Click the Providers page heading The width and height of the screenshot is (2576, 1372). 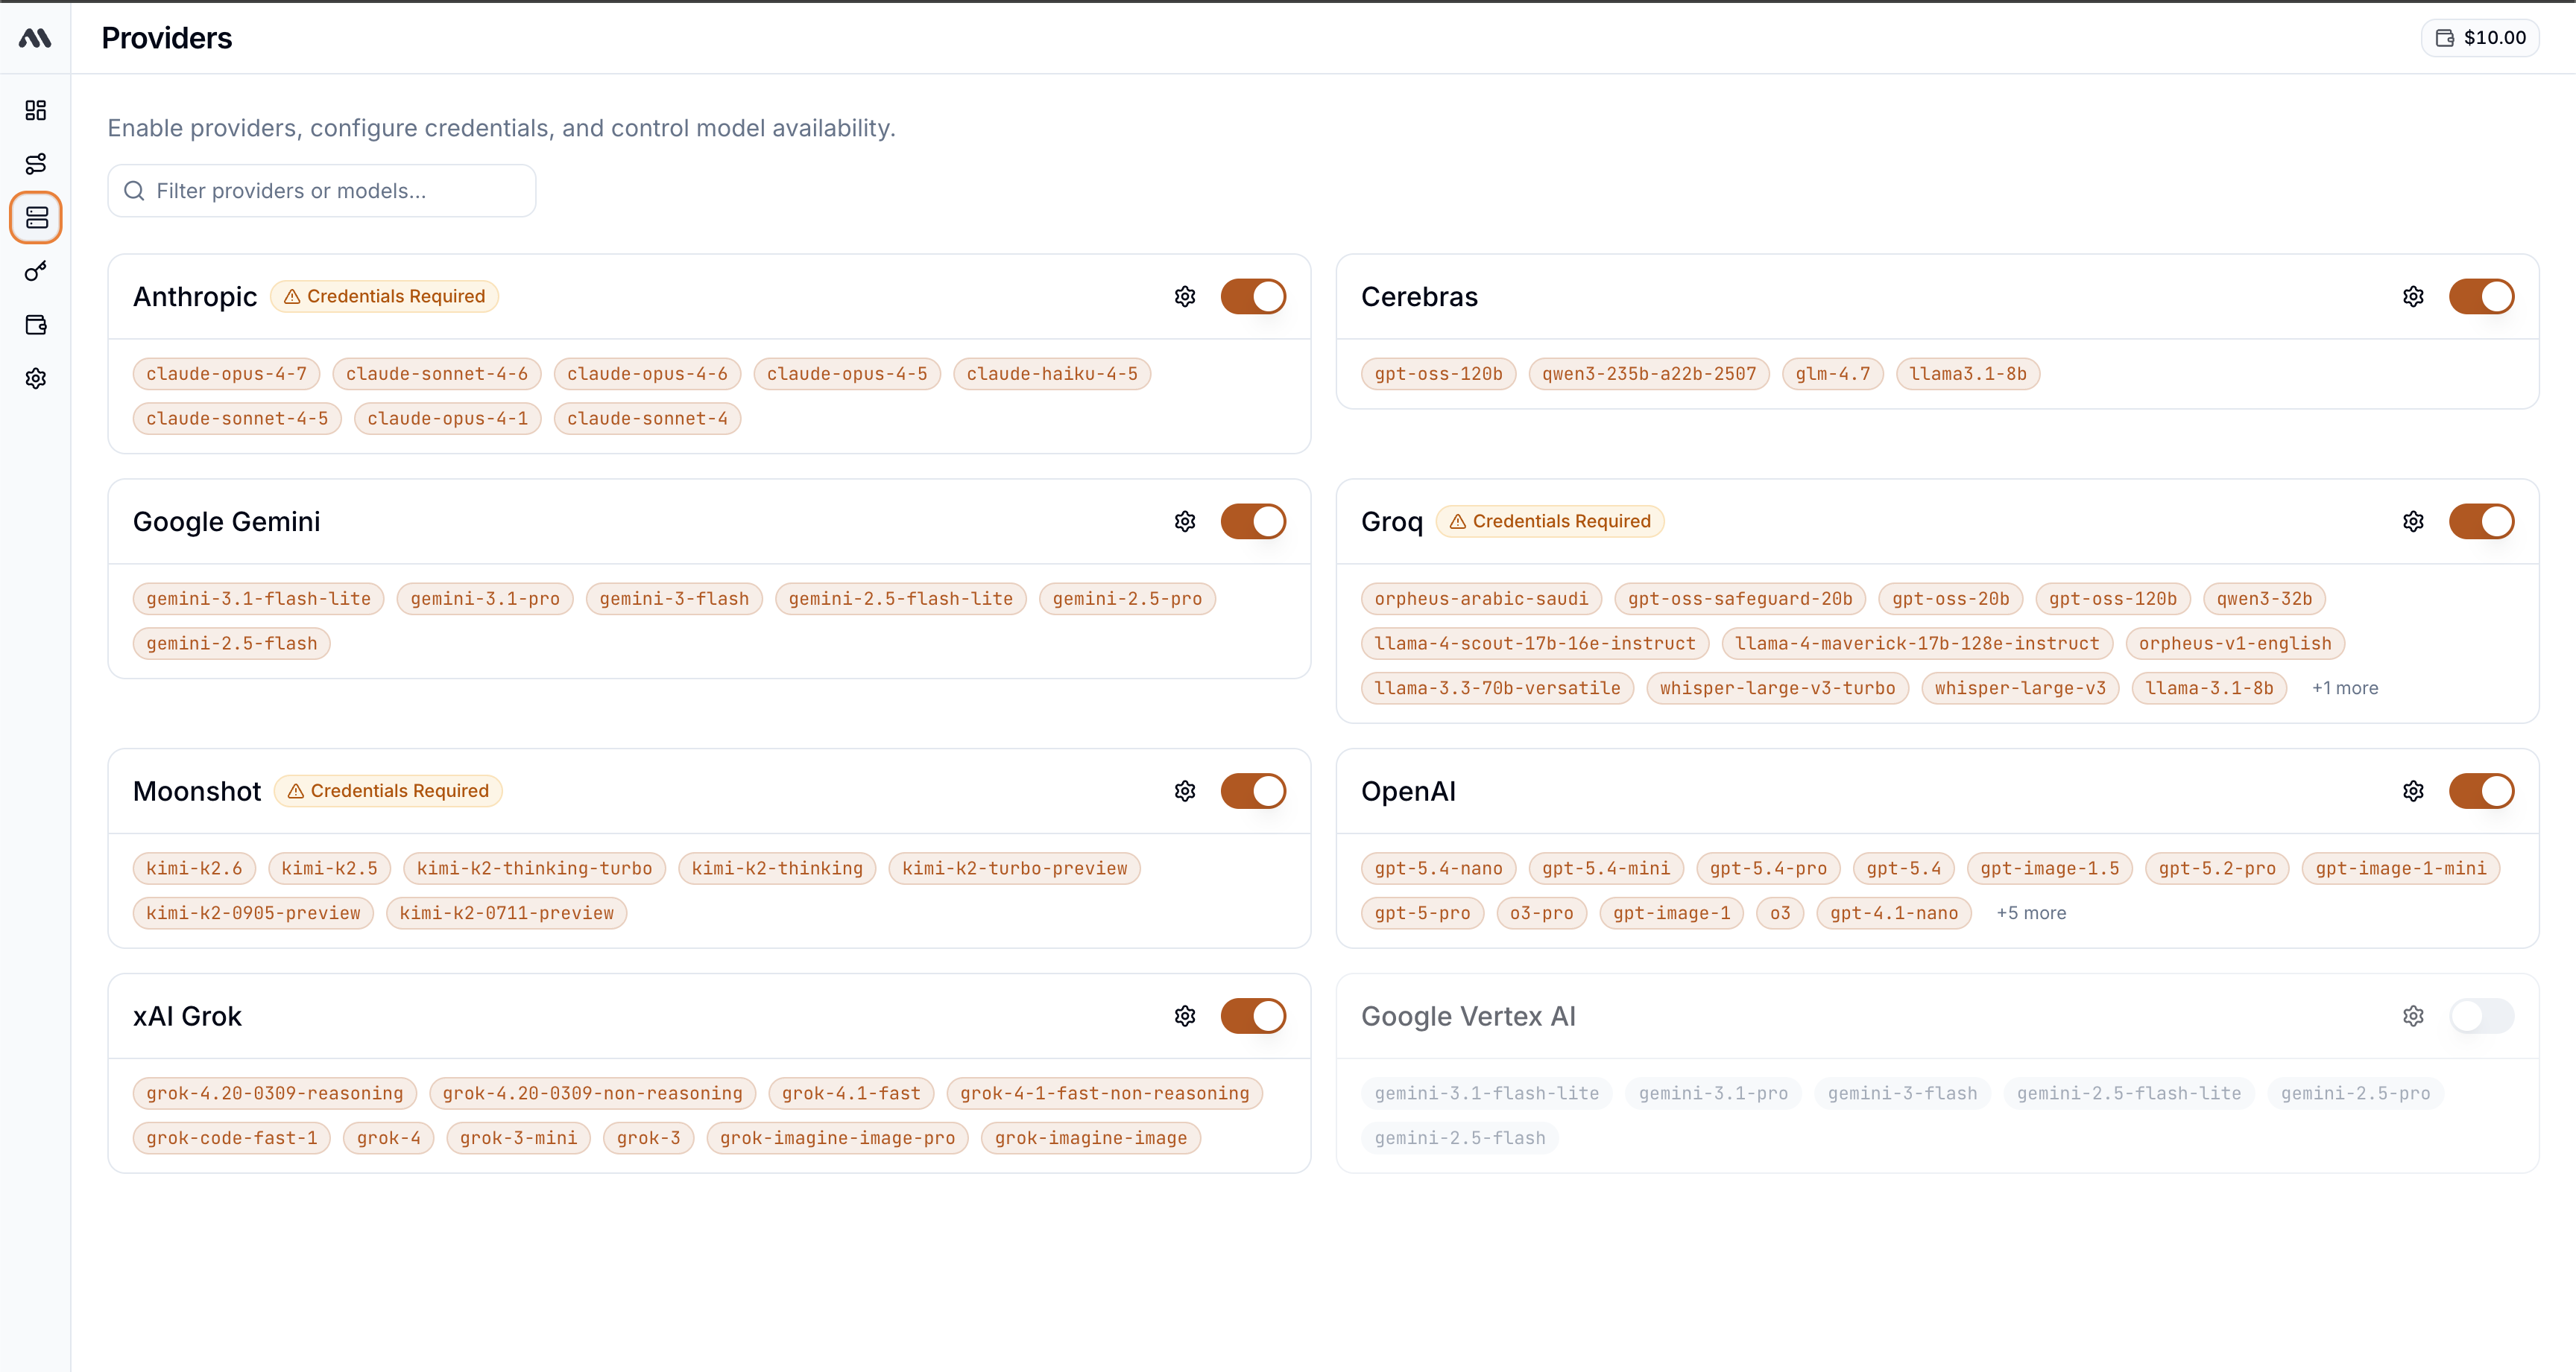tap(167, 38)
